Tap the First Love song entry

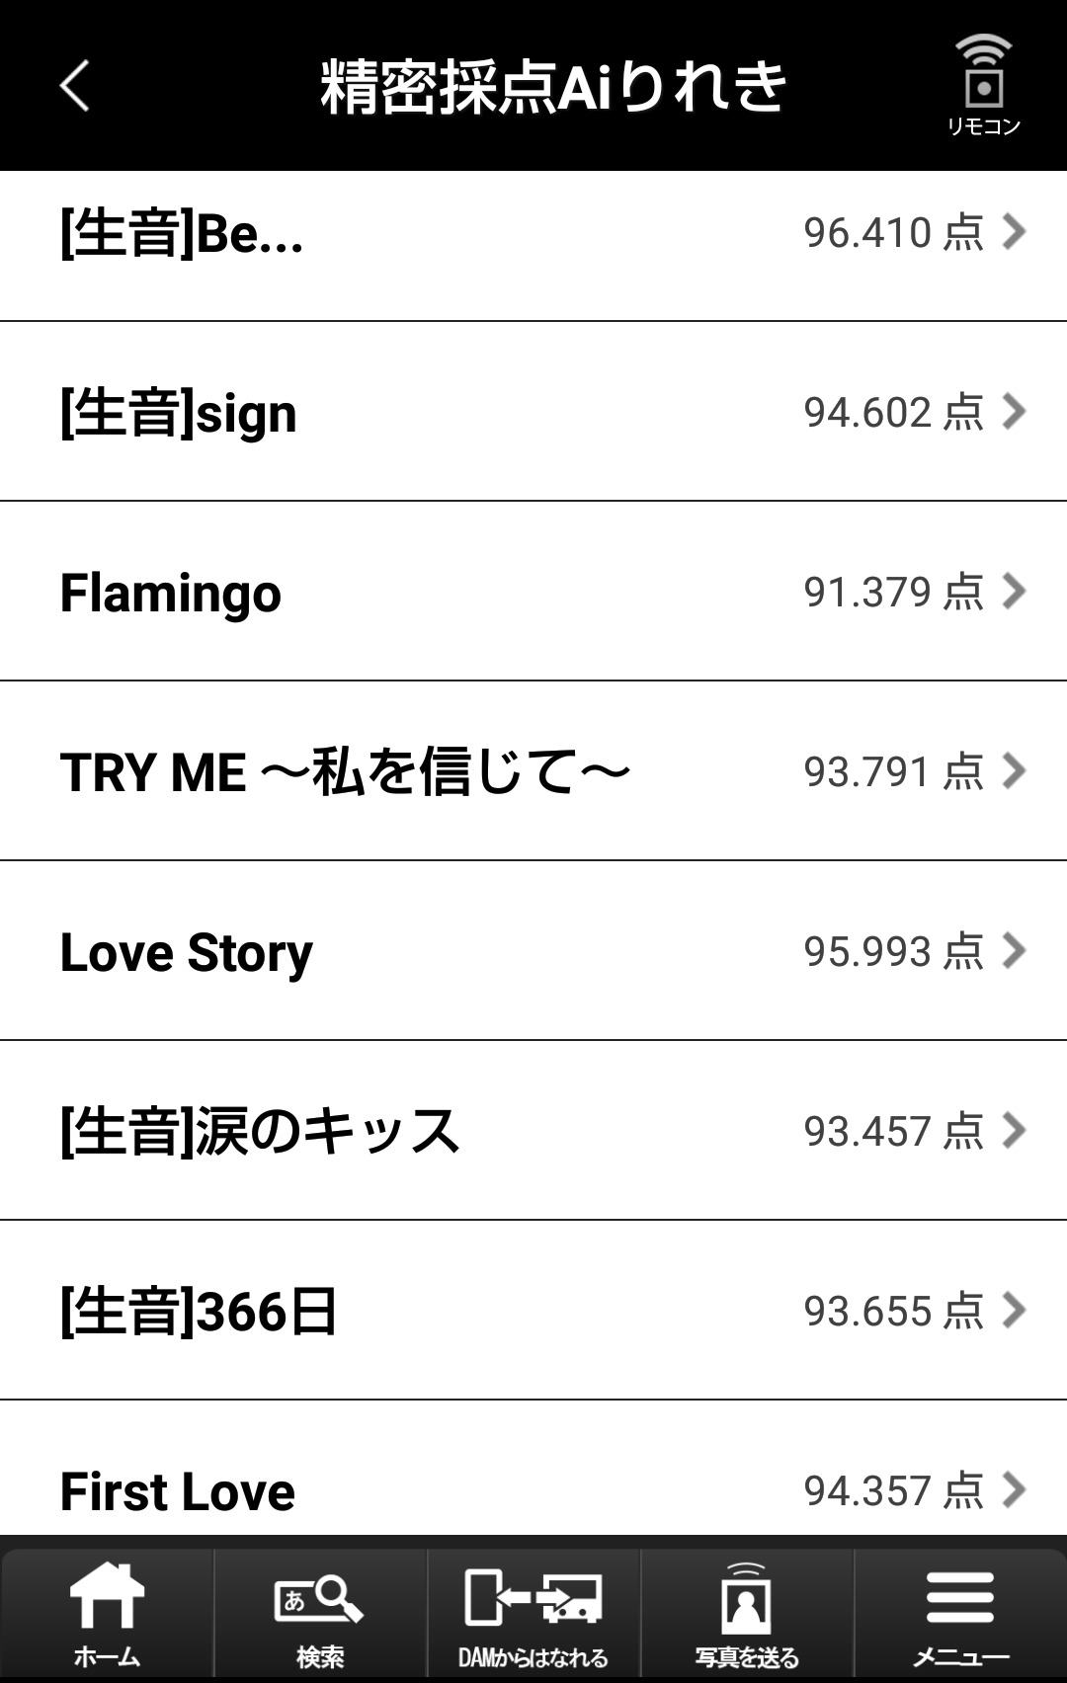tap(178, 1491)
